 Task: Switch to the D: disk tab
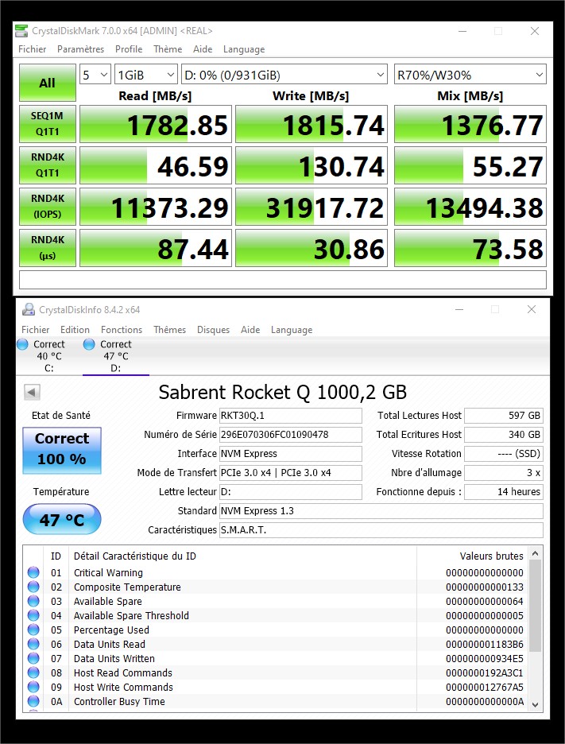(116, 356)
